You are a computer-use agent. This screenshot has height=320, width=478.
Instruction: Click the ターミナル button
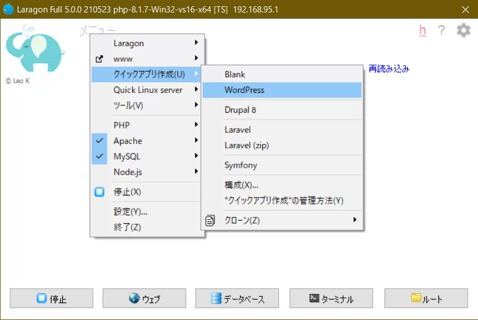coord(331,298)
